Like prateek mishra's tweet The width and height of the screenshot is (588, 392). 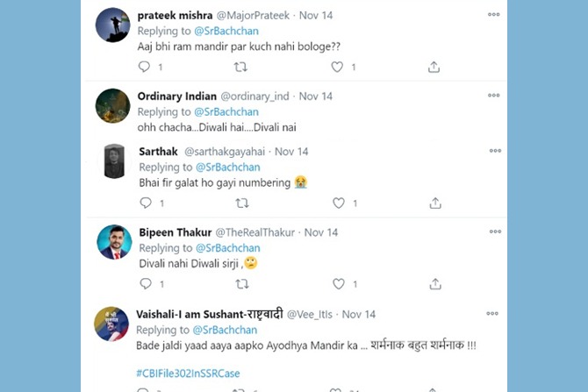(338, 67)
